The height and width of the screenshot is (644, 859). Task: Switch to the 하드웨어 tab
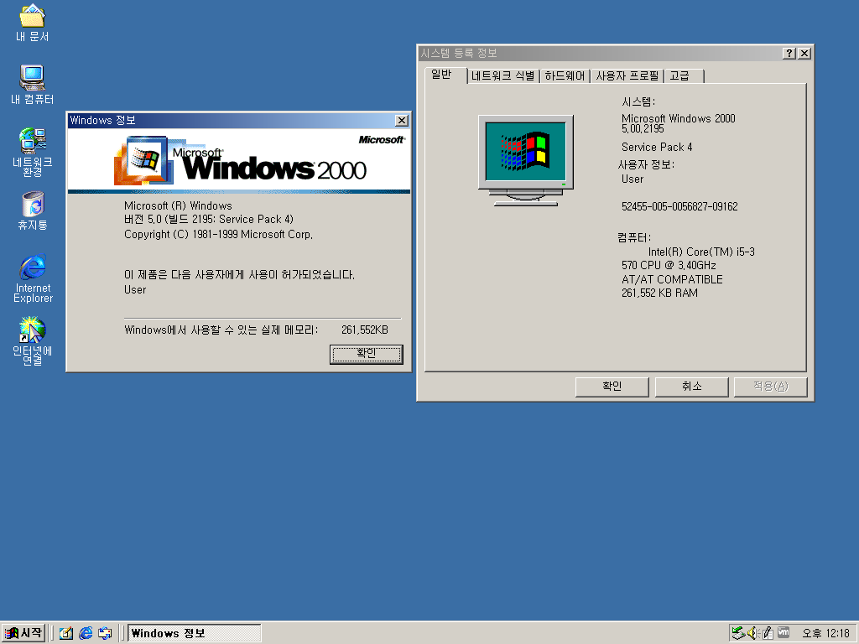coord(565,75)
